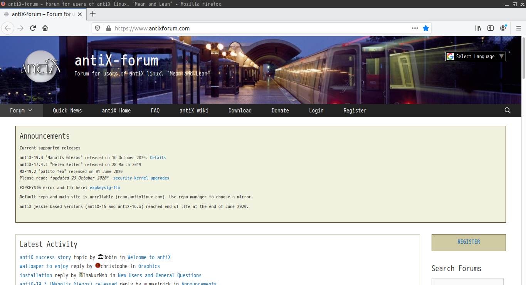Click the Search Forums input field
This screenshot has width=526, height=285.
click(x=467, y=282)
